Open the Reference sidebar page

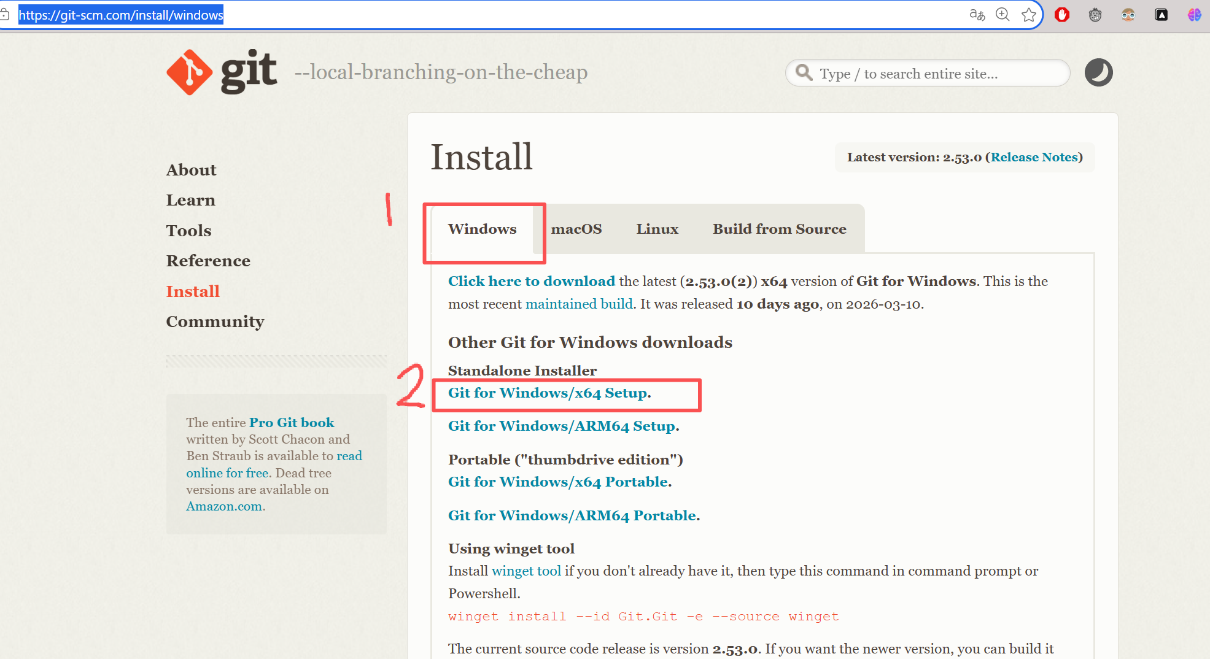click(208, 261)
